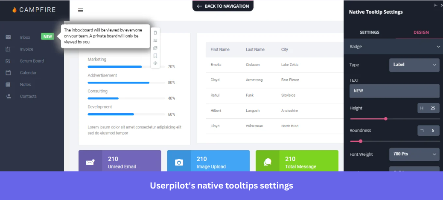
Task: Click the Armstrong table cell
Action: tap(254, 80)
